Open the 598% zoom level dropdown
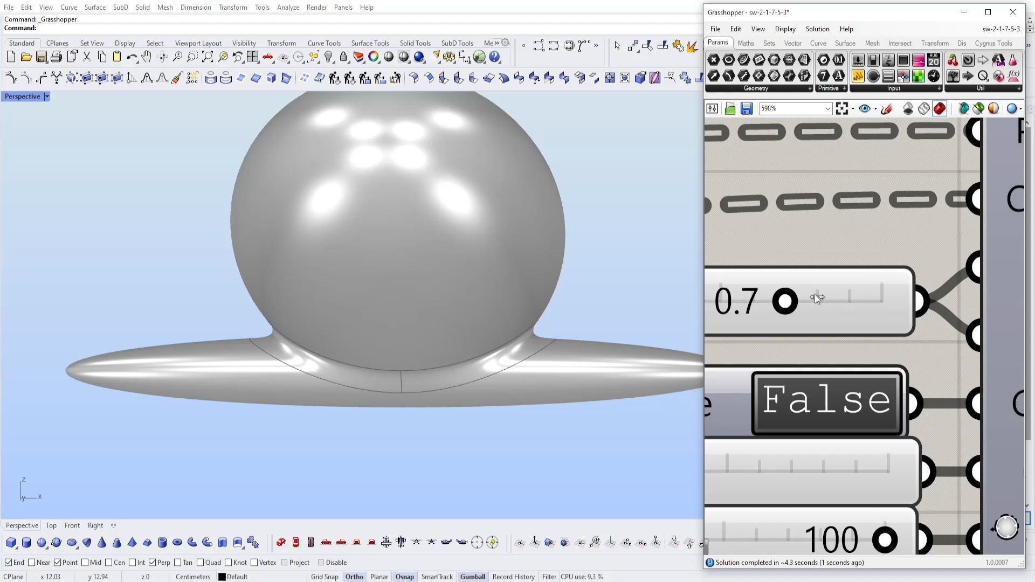 [x=827, y=109]
